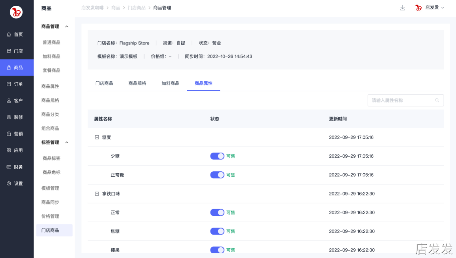Open 订单 orders icon in sidebar

point(9,84)
